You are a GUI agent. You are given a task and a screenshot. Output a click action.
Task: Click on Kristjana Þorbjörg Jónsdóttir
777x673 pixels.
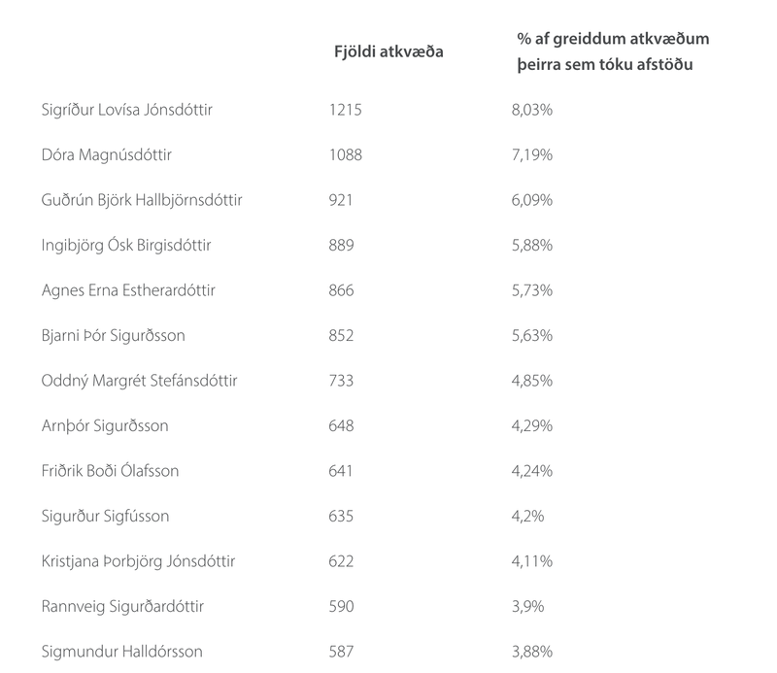click(x=139, y=561)
